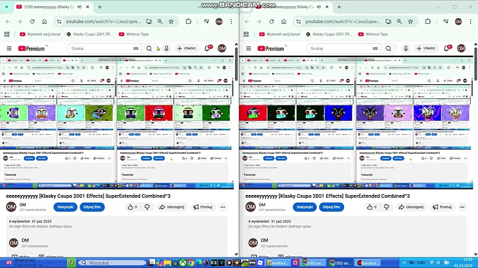Open YouTube guide hamburger menu in right window

point(248,48)
